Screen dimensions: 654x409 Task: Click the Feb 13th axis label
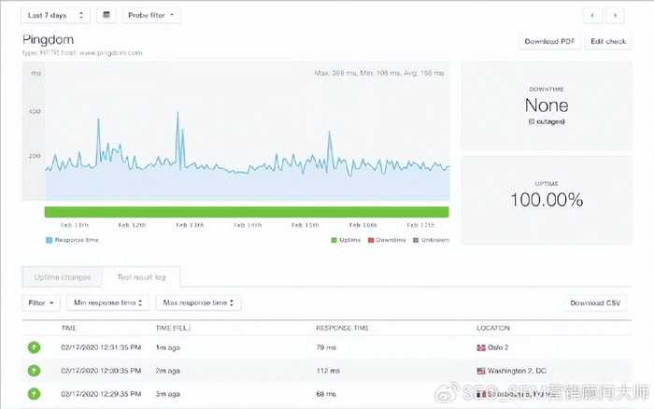(x=190, y=225)
